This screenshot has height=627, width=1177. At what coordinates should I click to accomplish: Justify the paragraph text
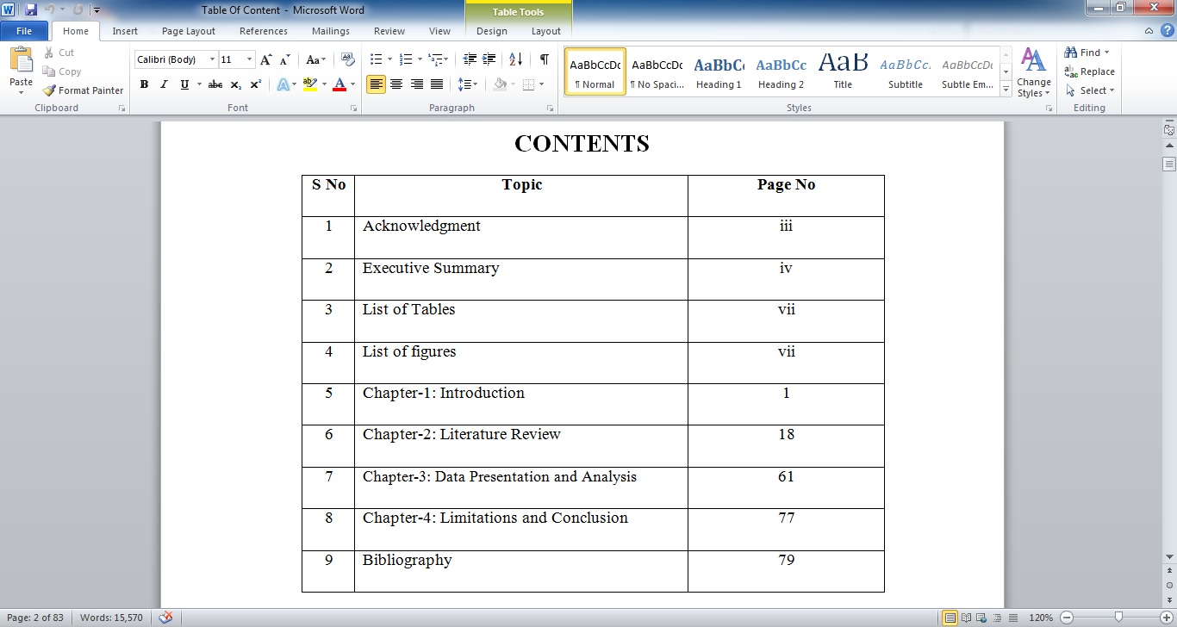(437, 84)
